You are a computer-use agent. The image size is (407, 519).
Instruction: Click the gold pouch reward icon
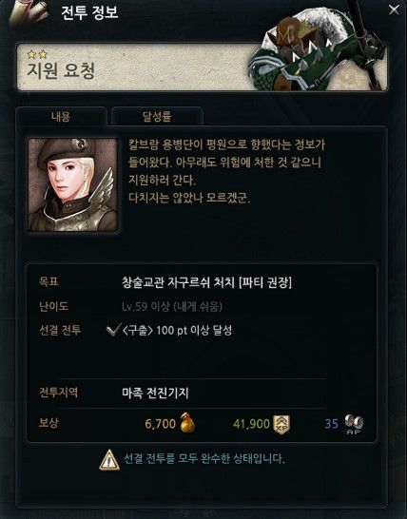click(187, 423)
